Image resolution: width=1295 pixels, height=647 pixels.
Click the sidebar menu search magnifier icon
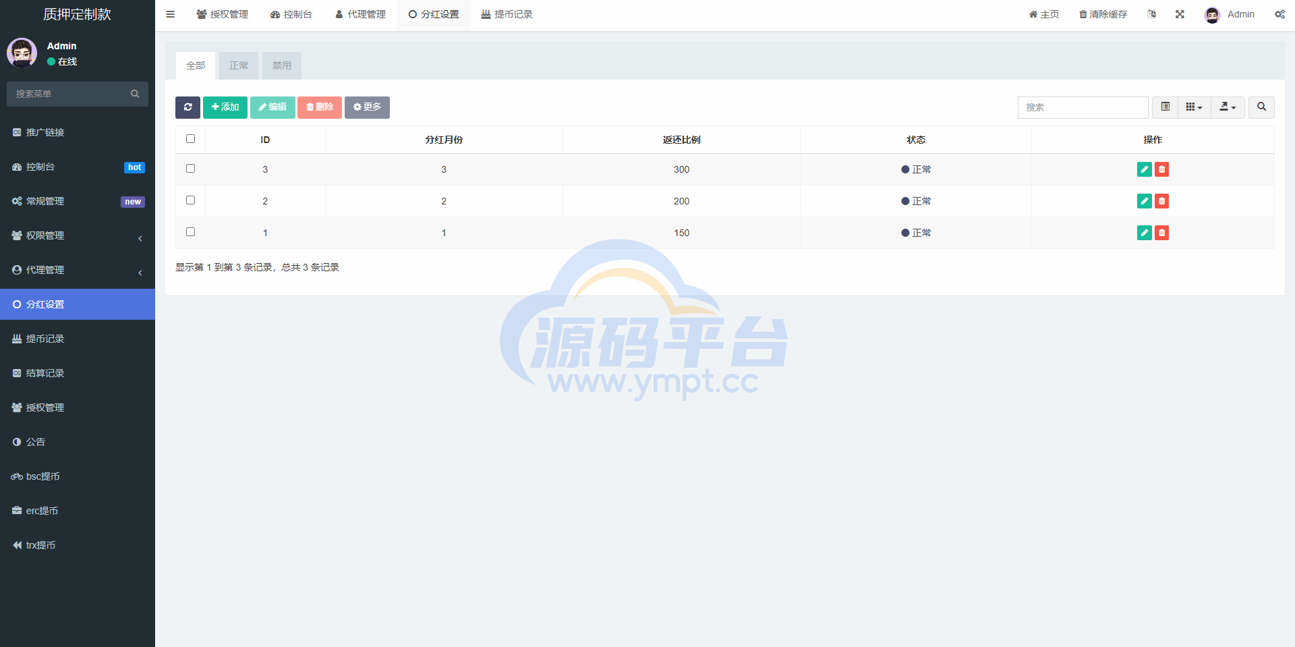[135, 94]
